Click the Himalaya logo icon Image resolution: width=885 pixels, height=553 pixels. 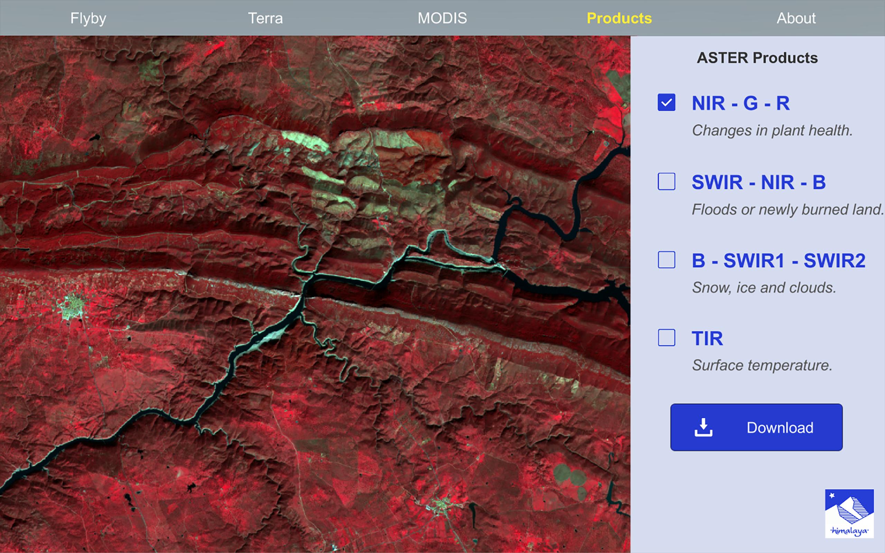[x=849, y=514]
